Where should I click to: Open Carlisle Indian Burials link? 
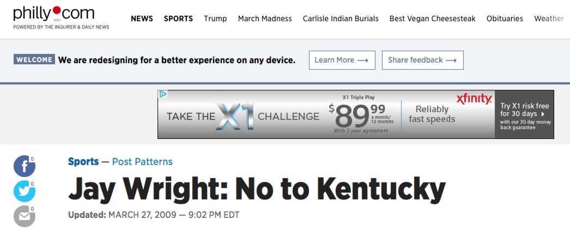(341, 19)
